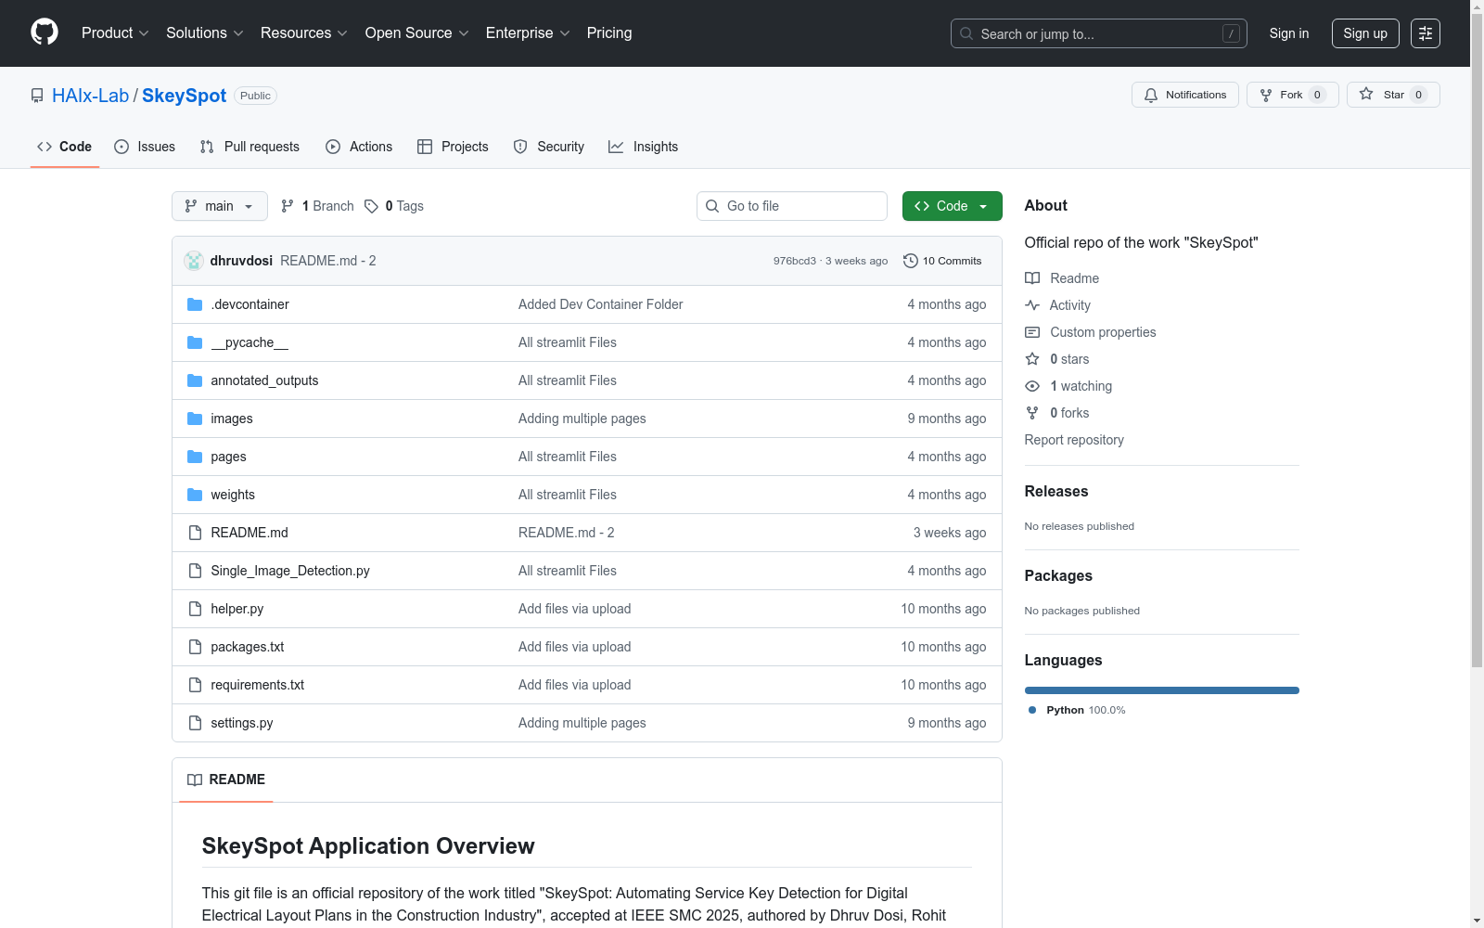The height and width of the screenshot is (928, 1484).
Task: Click the Releases heading
Action: click(1056, 492)
